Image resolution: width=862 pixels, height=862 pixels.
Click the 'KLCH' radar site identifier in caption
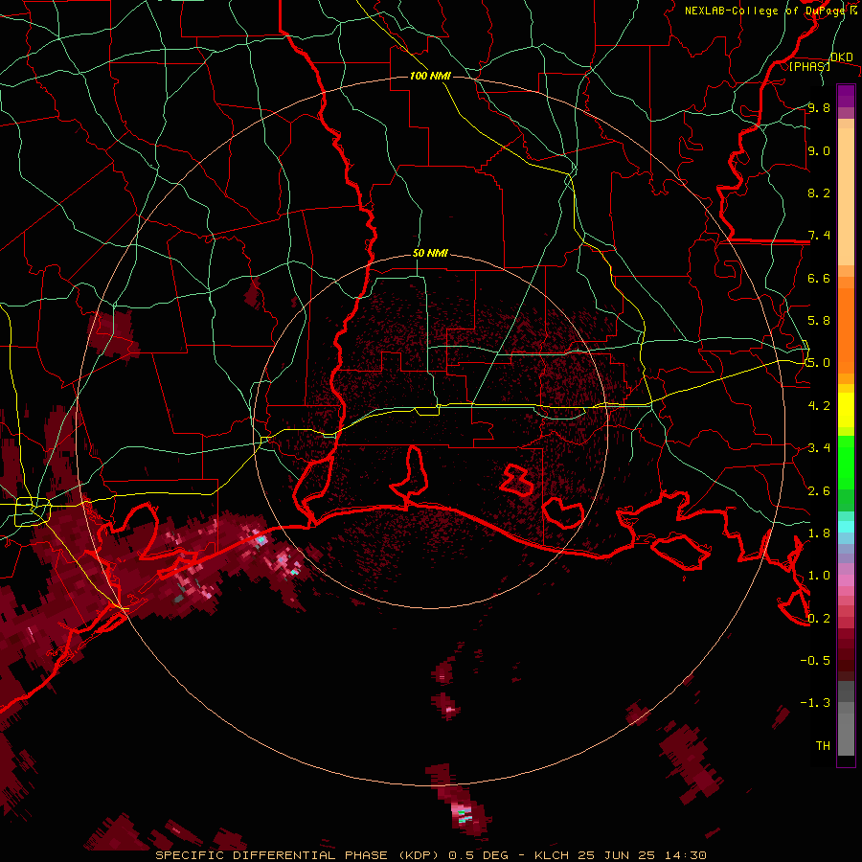click(554, 855)
